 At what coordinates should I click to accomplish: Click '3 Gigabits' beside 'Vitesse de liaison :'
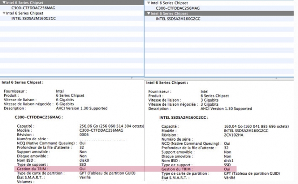[210, 100]
